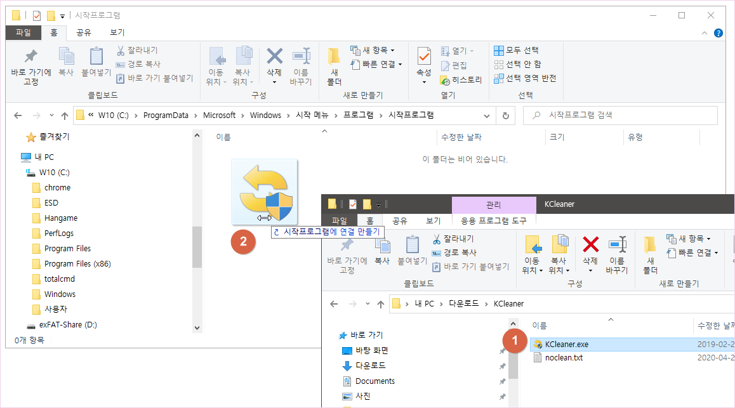Collapse the ribbon in 시작프로그램 window
The width and height of the screenshot is (735, 408).
(704, 33)
